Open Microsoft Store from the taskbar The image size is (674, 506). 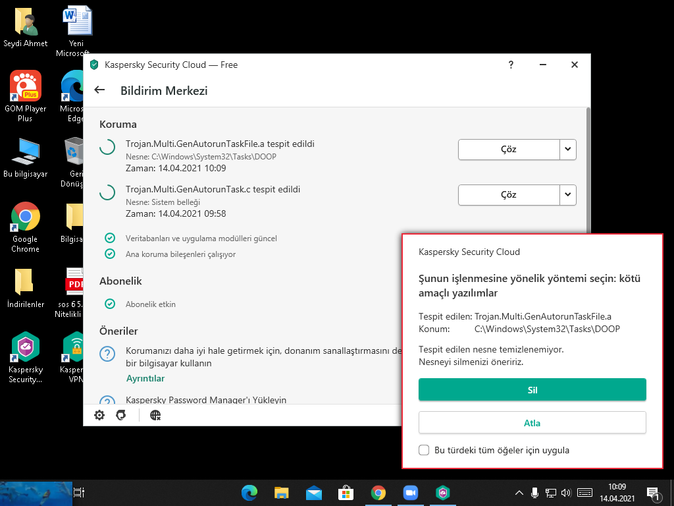[x=346, y=493]
